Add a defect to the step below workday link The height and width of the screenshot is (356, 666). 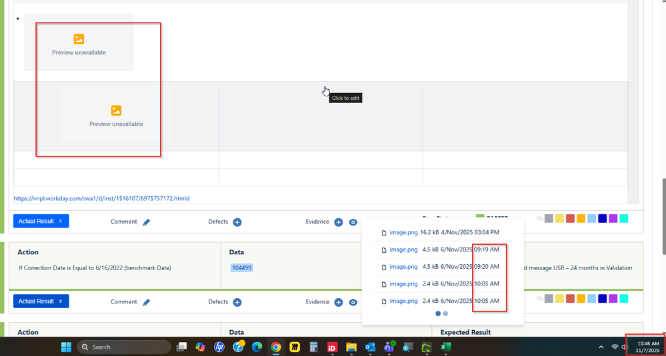[x=237, y=222]
